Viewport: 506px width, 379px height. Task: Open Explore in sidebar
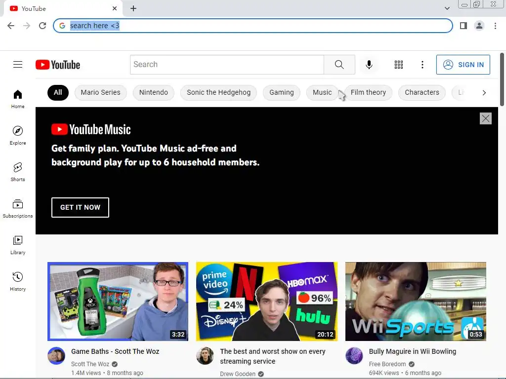pos(18,136)
